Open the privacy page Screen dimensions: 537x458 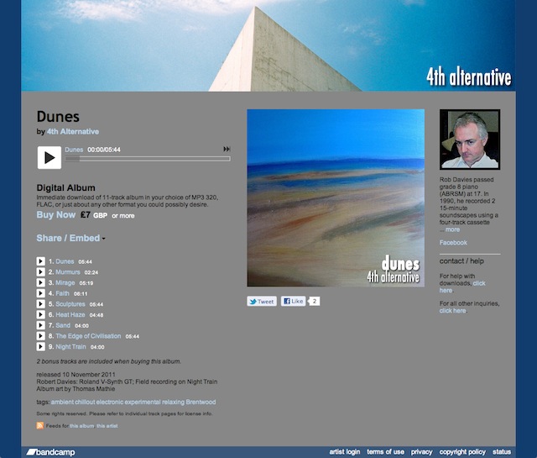[x=421, y=452]
